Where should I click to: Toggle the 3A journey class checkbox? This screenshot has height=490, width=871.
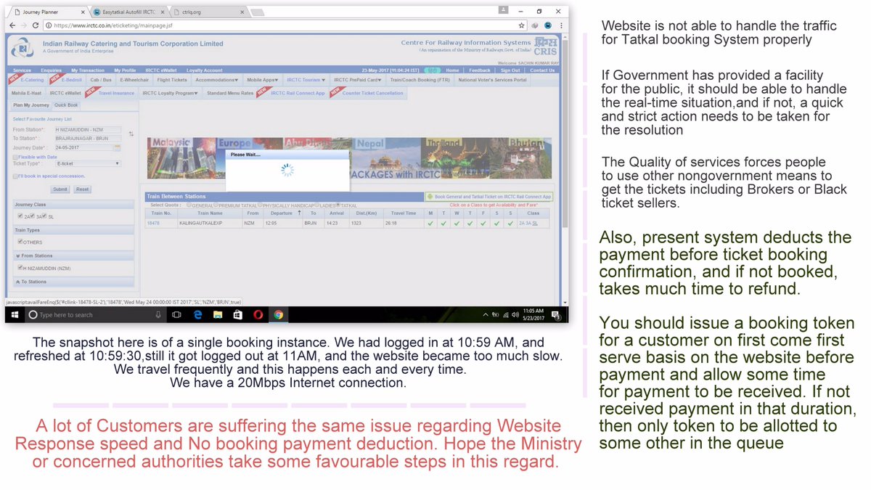coord(32,216)
